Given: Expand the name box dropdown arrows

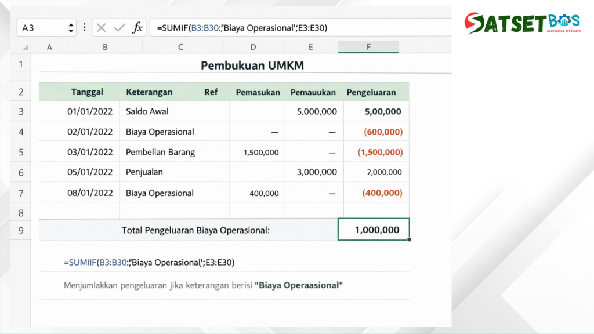Looking at the screenshot, I should [x=71, y=27].
